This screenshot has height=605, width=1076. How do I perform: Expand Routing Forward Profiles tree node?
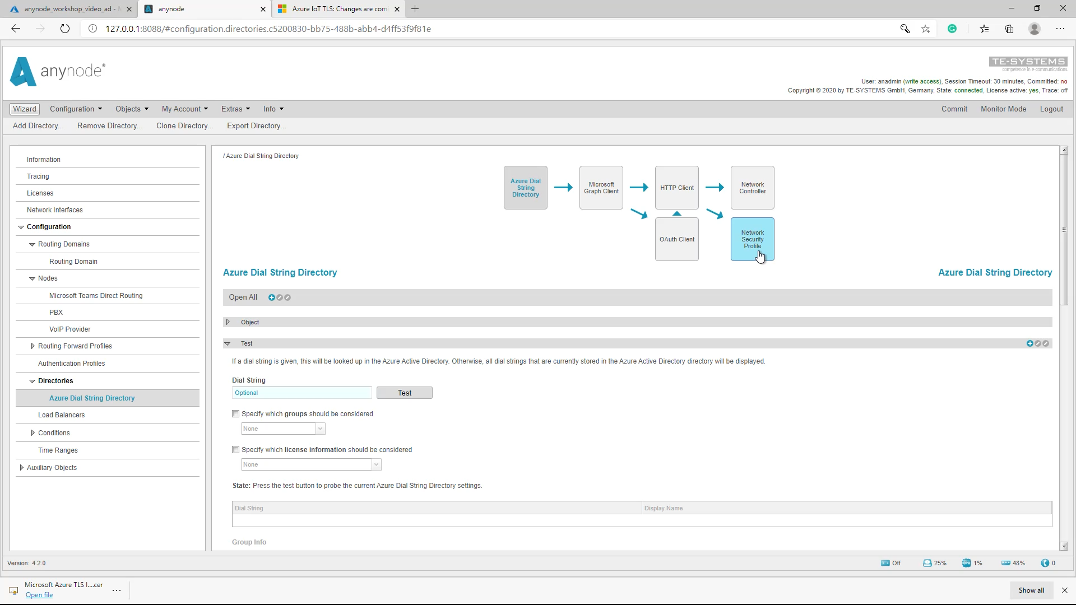pyautogui.click(x=33, y=346)
